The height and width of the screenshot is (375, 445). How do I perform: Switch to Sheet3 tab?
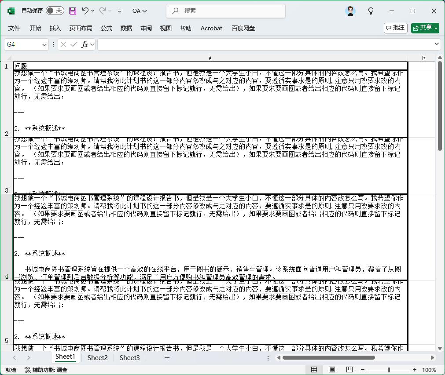click(x=129, y=358)
